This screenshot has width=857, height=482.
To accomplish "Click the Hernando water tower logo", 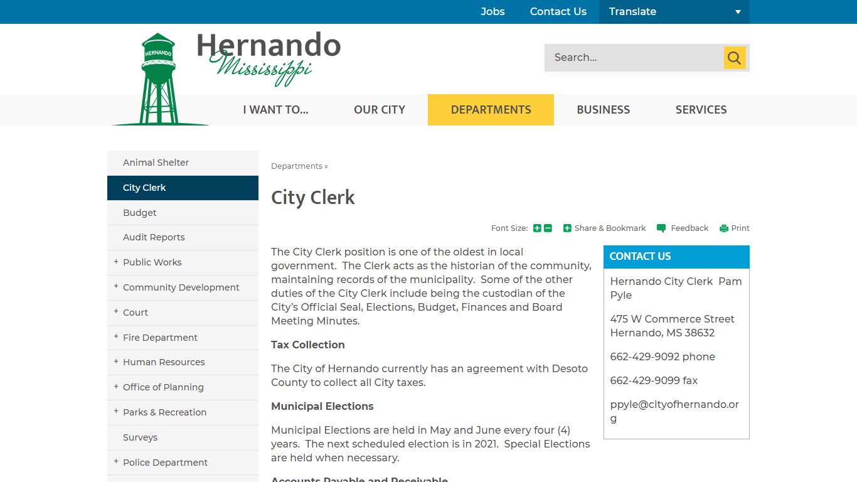I will (159, 79).
